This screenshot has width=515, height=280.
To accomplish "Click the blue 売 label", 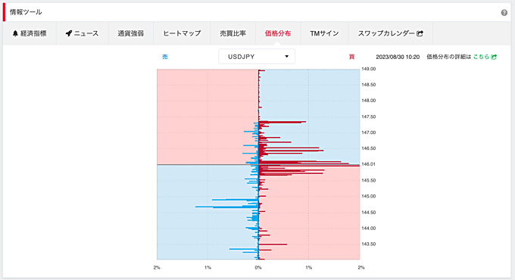I will (165, 57).
